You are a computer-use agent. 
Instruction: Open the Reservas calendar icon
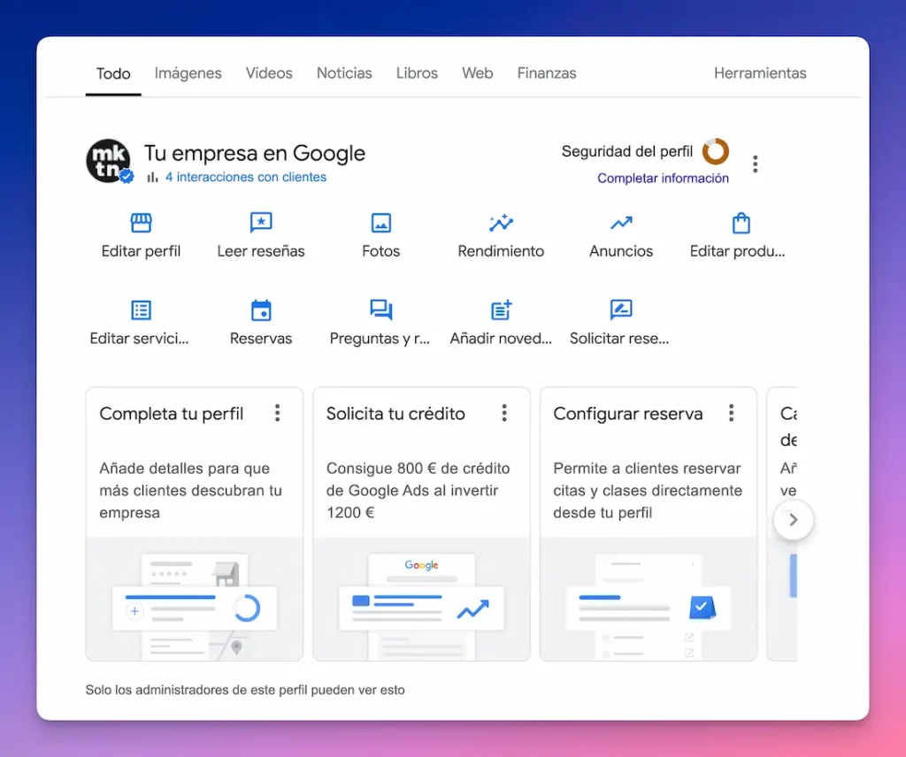click(x=261, y=320)
